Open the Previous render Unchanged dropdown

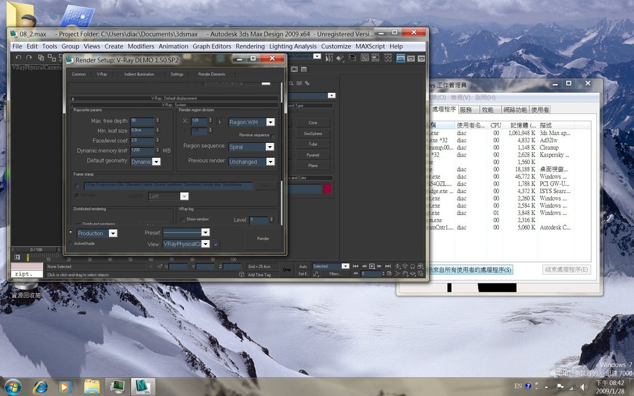click(x=251, y=161)
